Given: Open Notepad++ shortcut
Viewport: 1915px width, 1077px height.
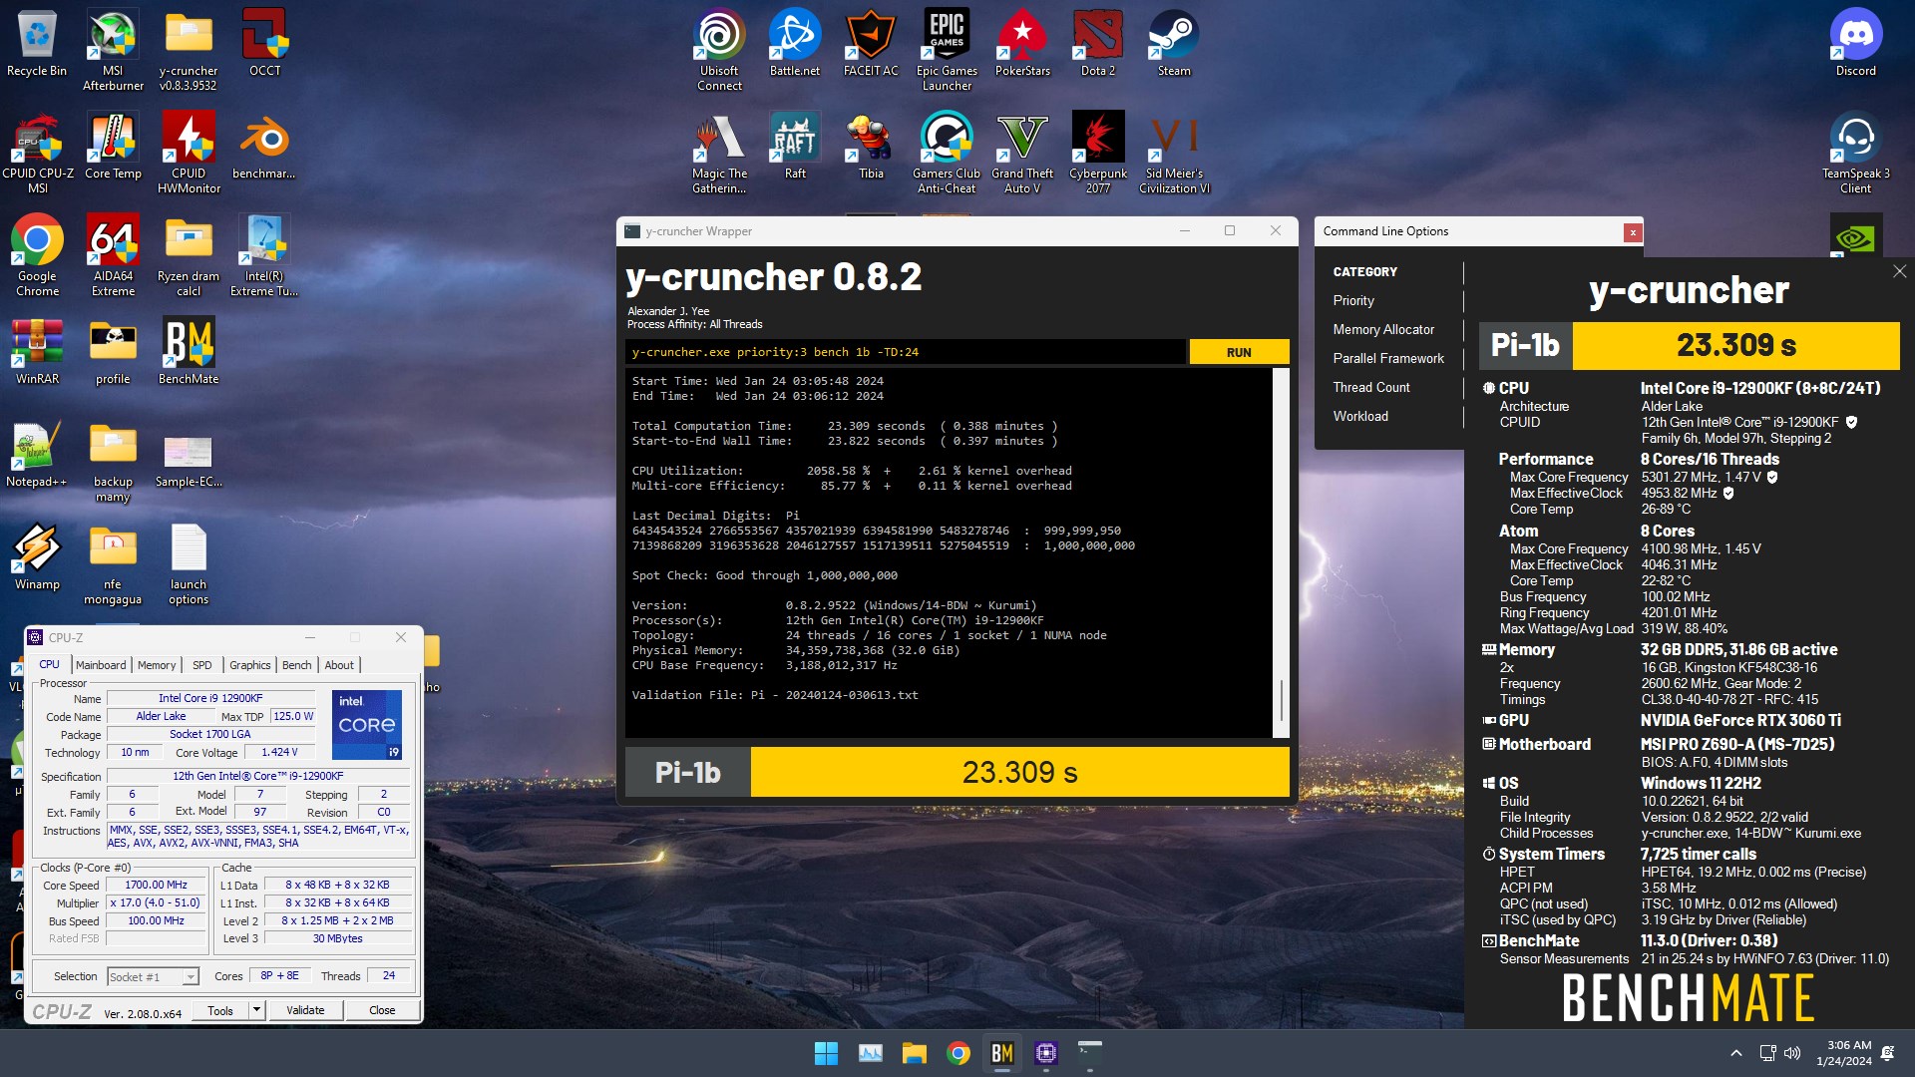Looking at the screenshot, I should click(37, 454).
